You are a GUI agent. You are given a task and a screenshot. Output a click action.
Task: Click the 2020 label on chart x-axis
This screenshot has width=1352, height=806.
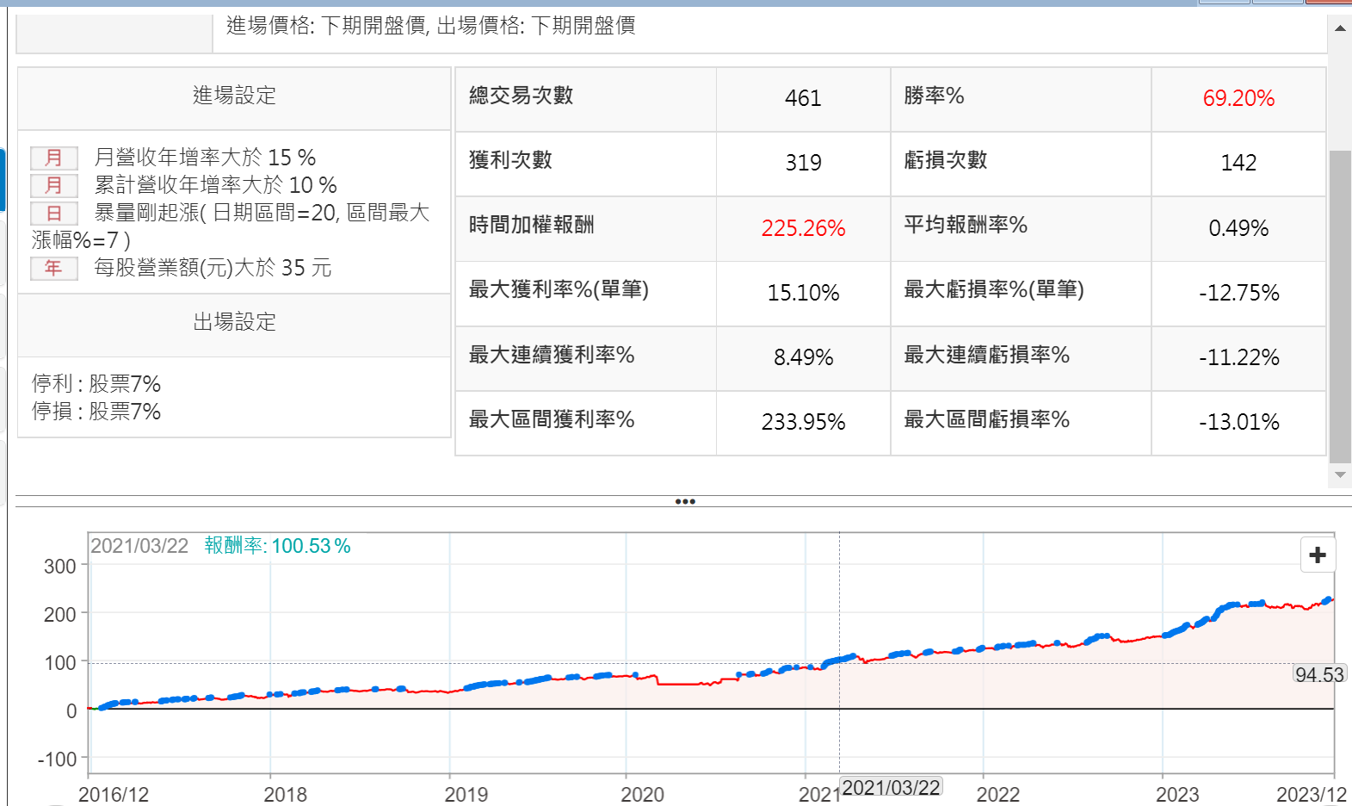coord(642,794)
